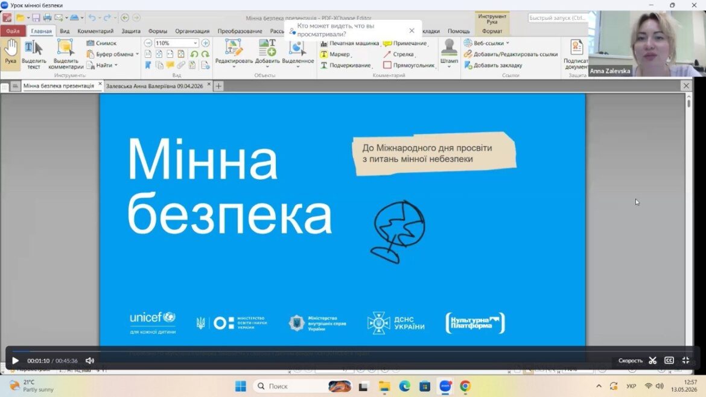Switch to the Преобразование ribbon tab

click(240, 31)
